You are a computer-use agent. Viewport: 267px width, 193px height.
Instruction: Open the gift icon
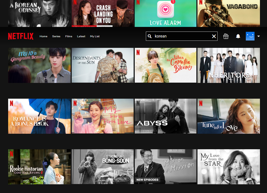coord(226,36)
